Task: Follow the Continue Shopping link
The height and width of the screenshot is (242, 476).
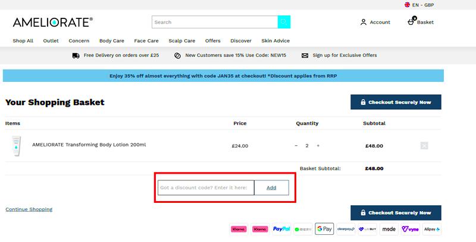Action: coord(29,209)
